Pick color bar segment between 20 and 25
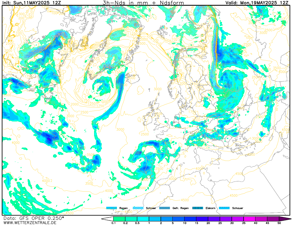This screenshot has width=292, height=225. pos(214,219)
